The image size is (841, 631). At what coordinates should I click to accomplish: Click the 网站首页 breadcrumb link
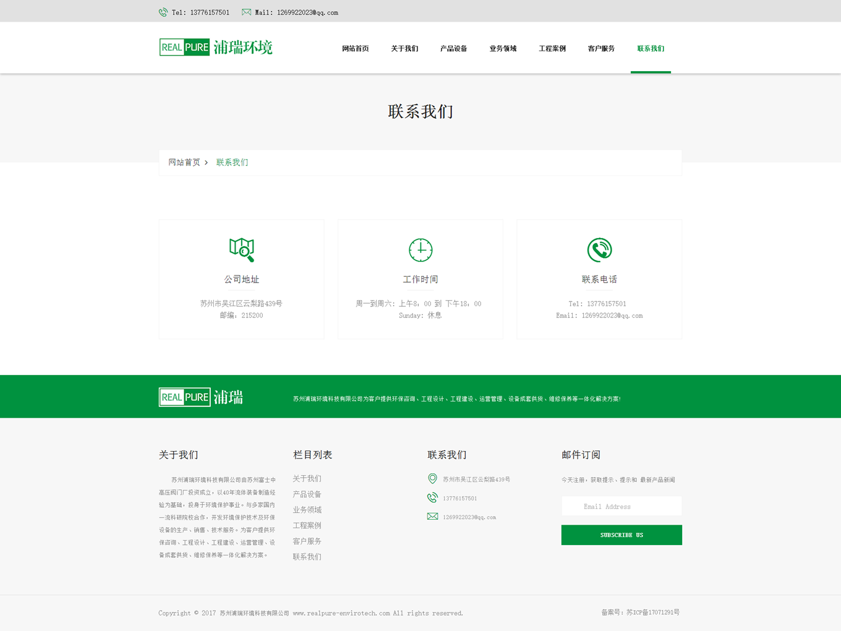(184, 163)
